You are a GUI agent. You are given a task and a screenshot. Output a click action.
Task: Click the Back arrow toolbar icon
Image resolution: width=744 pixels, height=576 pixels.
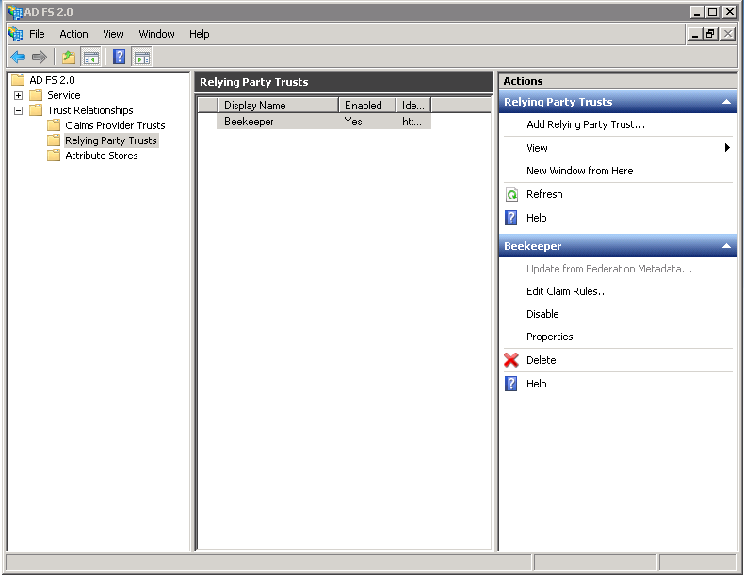point(18,58)
